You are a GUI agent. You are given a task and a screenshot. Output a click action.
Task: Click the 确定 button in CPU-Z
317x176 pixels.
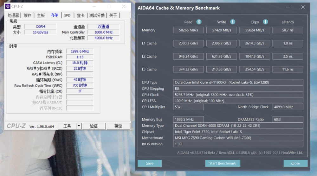pos(118,126)
